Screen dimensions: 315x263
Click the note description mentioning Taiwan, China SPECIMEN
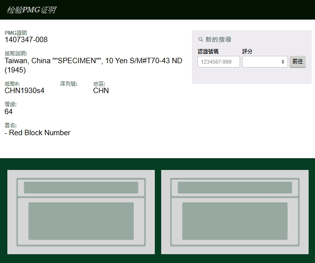[94, 65]
